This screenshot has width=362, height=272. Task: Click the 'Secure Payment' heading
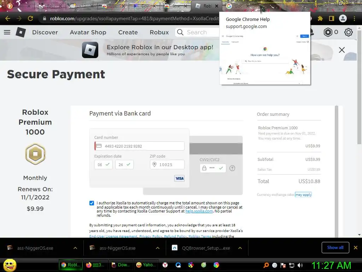(56, 74)
